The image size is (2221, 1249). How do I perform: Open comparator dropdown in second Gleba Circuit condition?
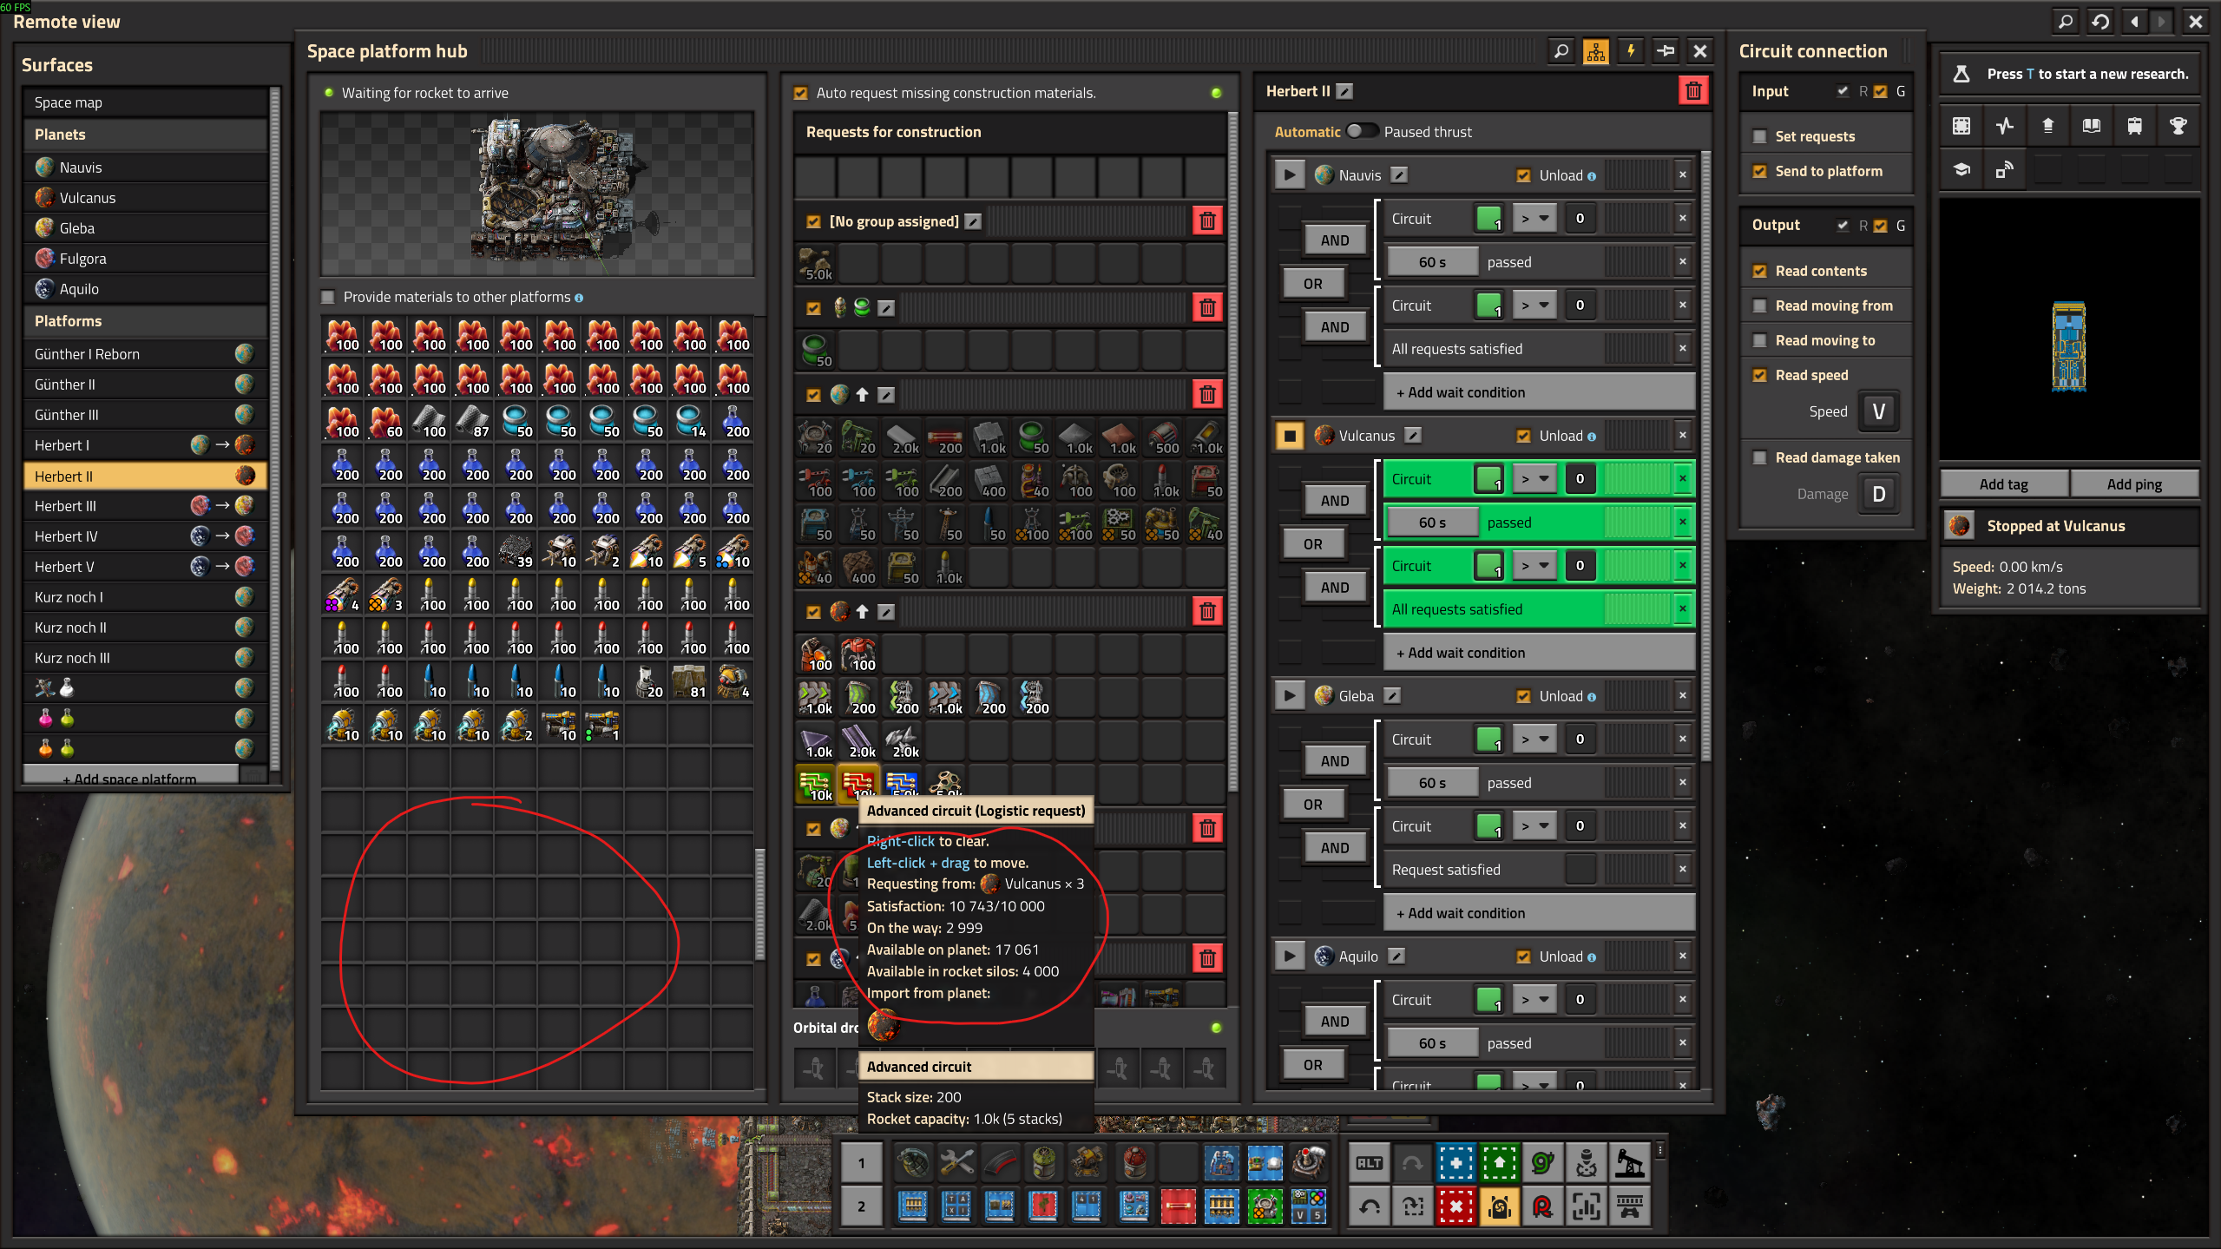point(1534,826)
